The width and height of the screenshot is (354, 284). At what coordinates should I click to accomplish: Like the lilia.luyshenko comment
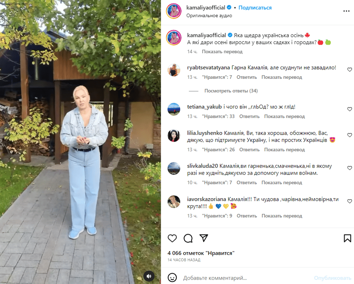350,135
